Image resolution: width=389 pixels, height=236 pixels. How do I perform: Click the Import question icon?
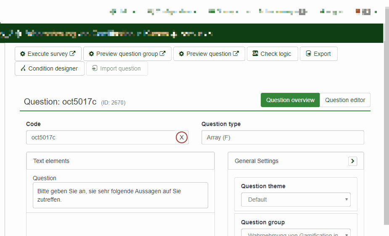click(95, 68)
